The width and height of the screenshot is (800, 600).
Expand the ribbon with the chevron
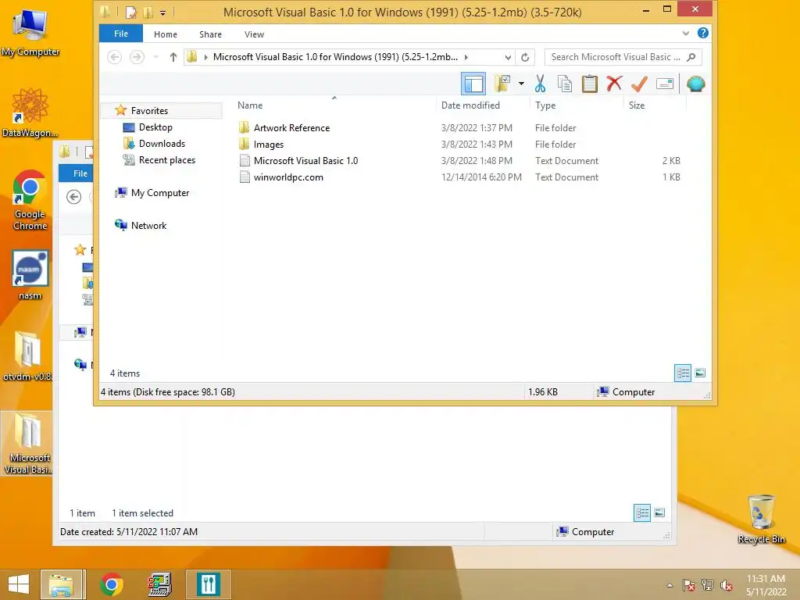click(x=686, y=34)
